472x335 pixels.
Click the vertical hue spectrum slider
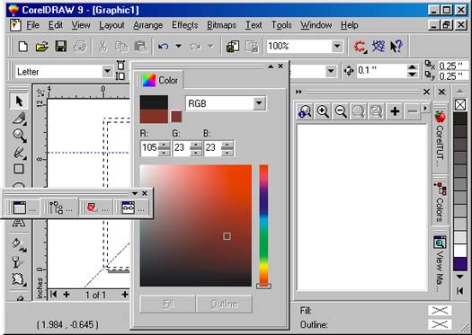(263, 225)
